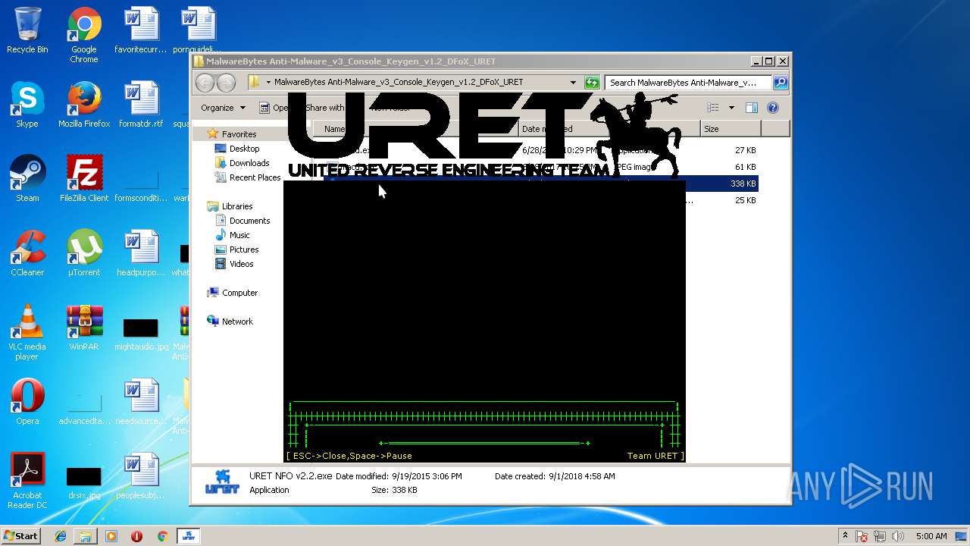
Task: Select the file row showing 25 KB
Action: 541,200
